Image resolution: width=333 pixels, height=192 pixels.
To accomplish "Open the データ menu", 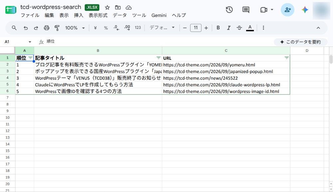I will tap(120, 15).
